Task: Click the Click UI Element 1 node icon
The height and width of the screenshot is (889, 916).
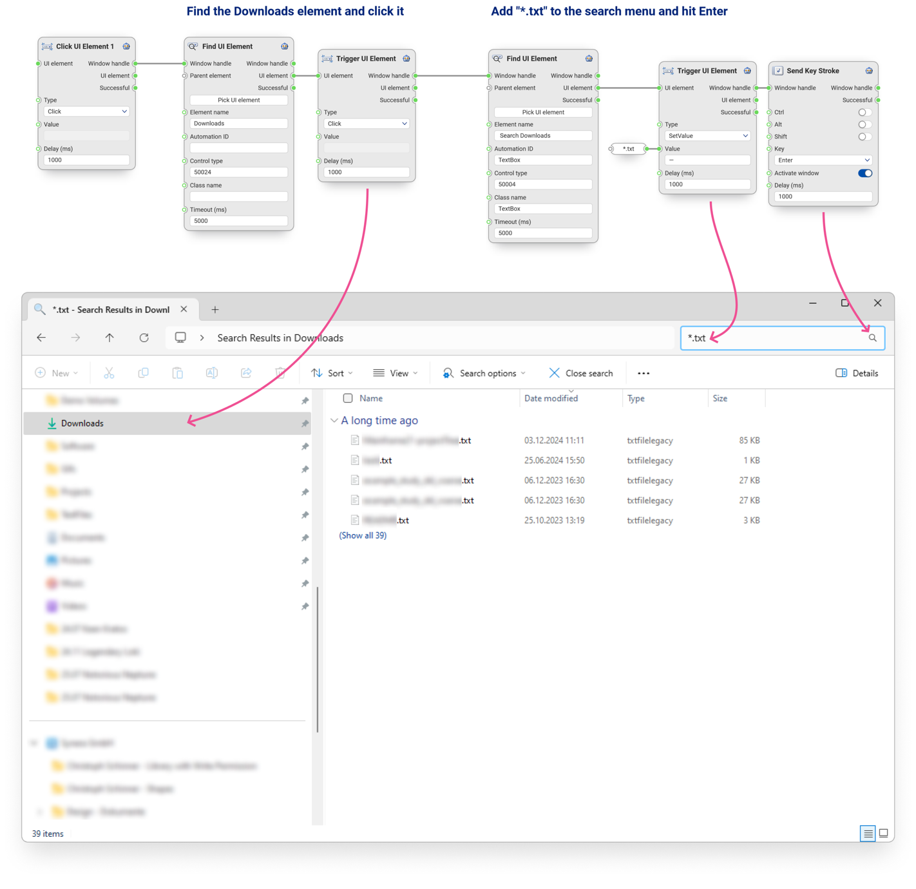Action: 47,46
